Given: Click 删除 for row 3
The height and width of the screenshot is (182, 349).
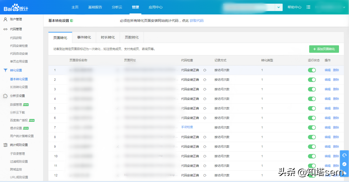Looking at the screenshot, I should (336, 89).
